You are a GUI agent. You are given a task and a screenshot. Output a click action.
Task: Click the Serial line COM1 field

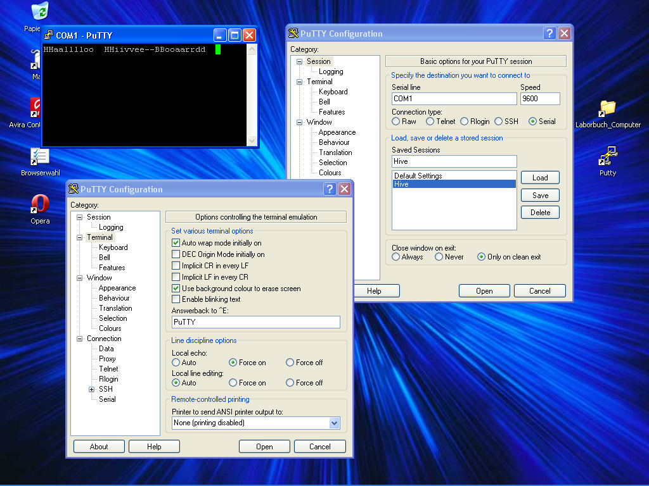coord(454,98)
